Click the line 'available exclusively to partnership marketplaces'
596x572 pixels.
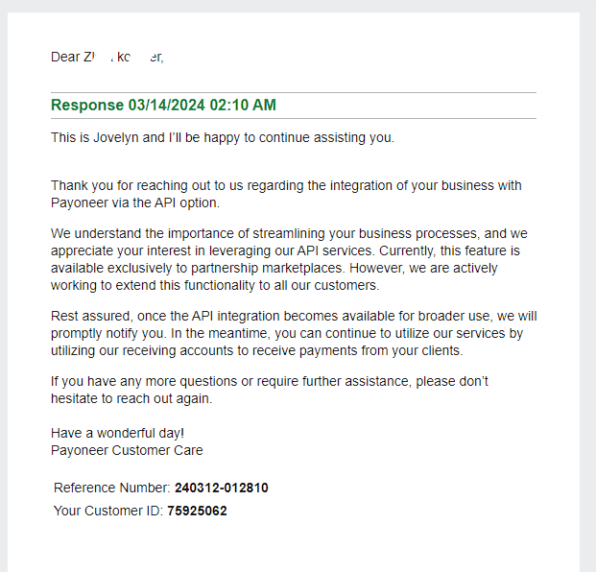tap(274, 268)
